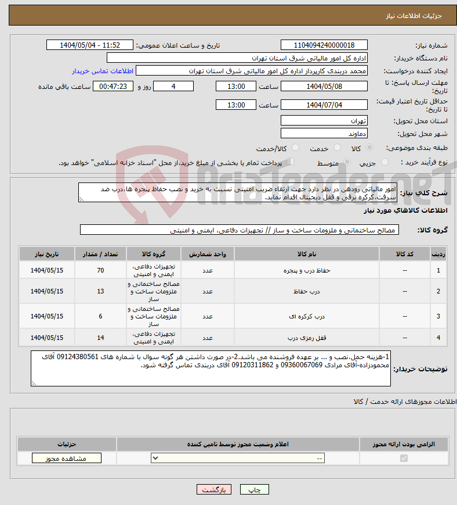Expand the permit status dropdown
Image resolution: width=457 pixels, height=505 pixels.
coord(238,458)
